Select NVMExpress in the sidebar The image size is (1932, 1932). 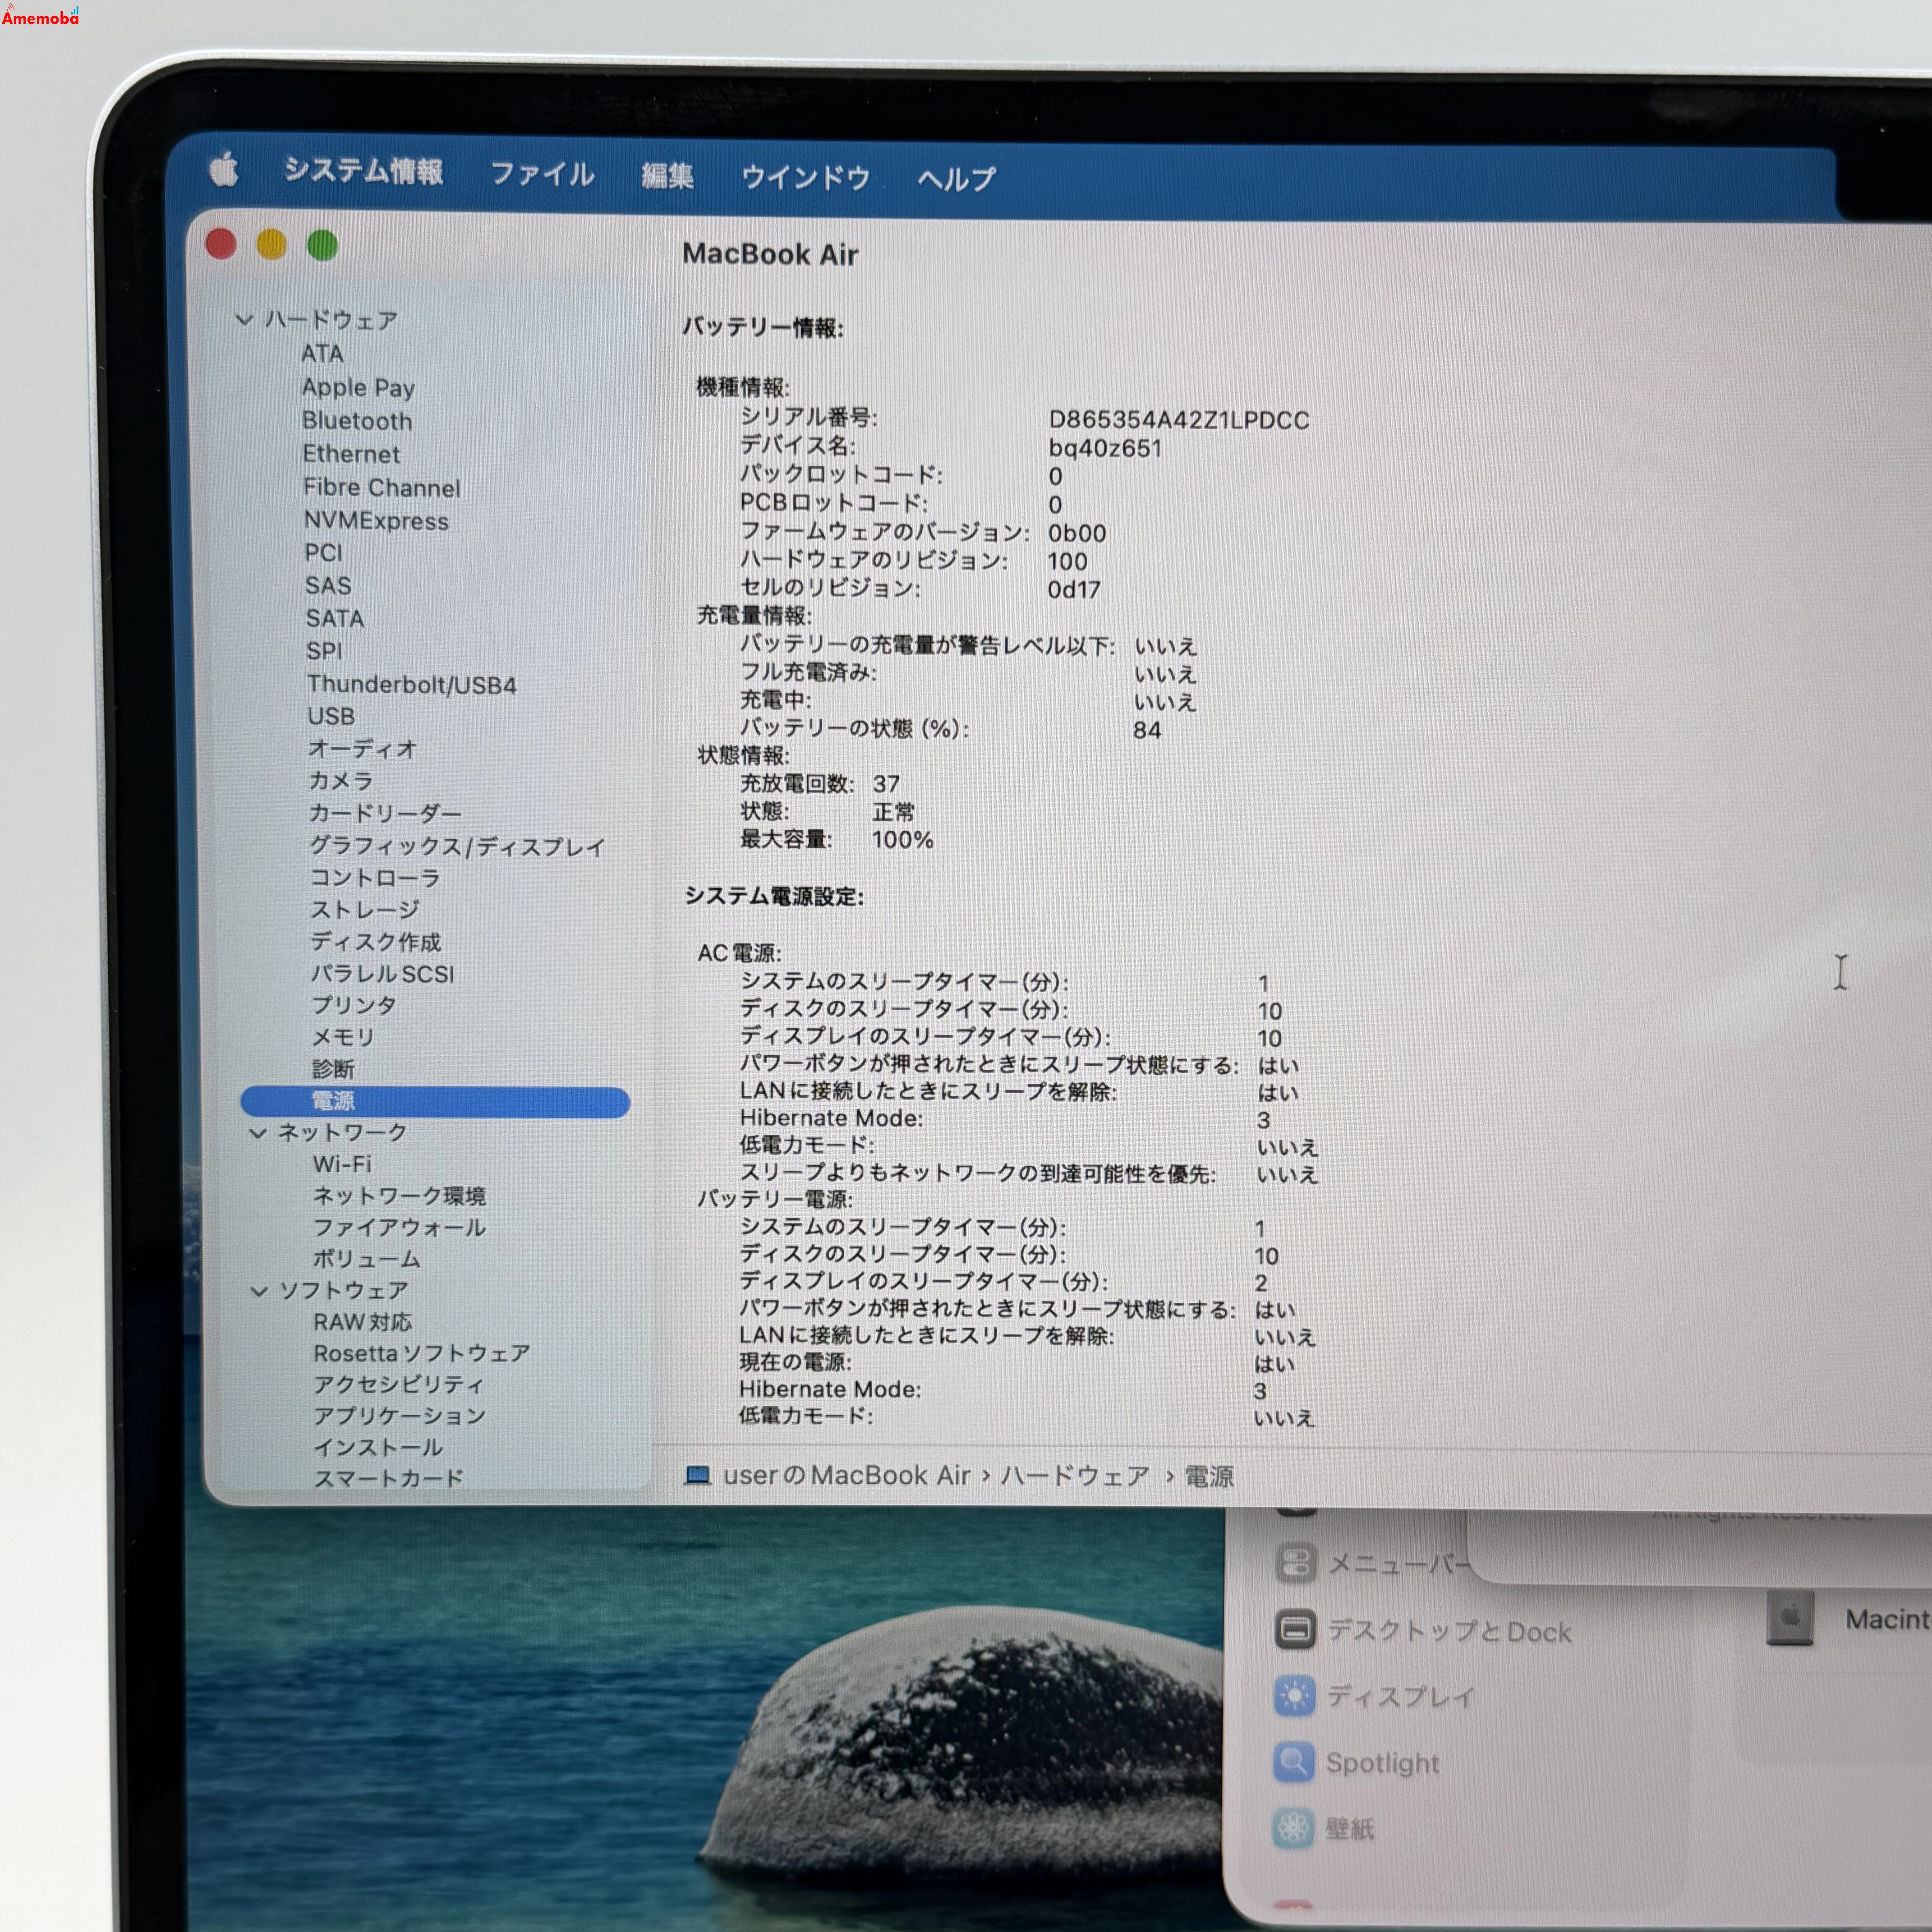[x=376, y=521]
